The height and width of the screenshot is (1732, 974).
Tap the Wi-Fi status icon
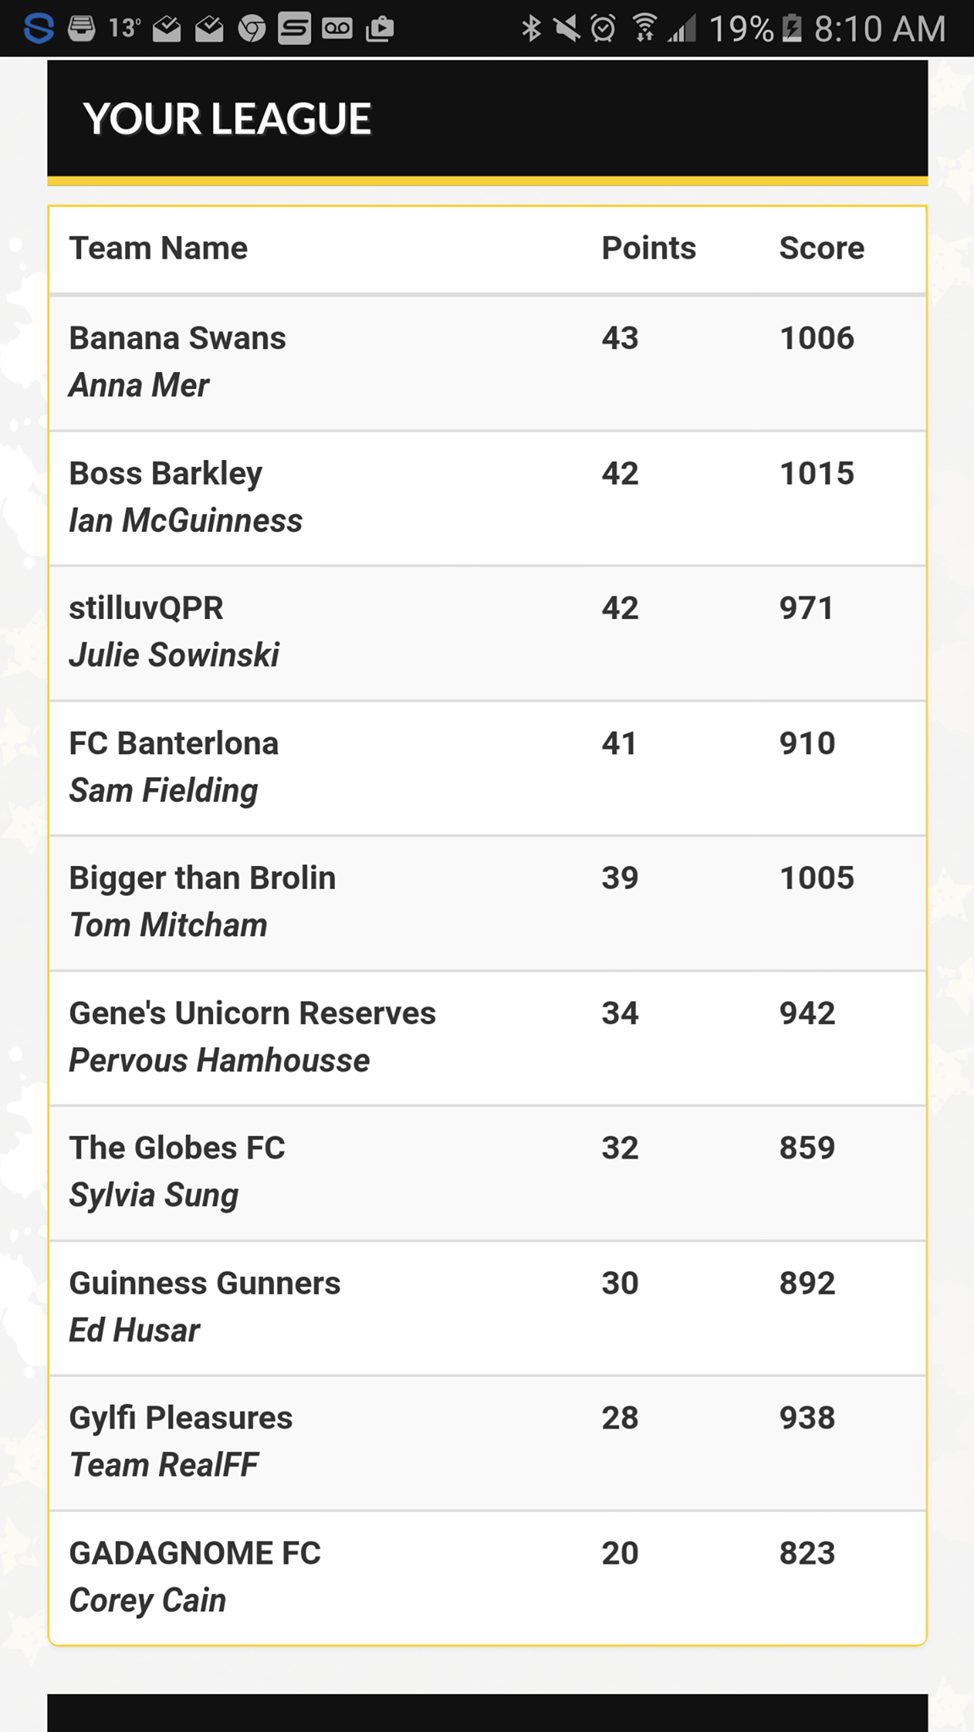click(x=645, y=29)
